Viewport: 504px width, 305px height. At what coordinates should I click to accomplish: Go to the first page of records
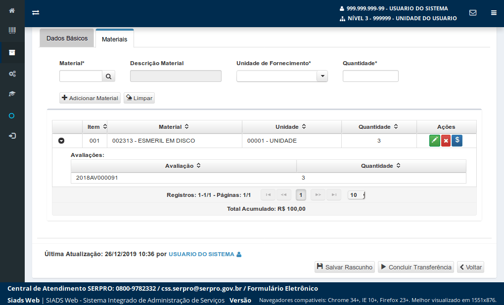(268, 194)
